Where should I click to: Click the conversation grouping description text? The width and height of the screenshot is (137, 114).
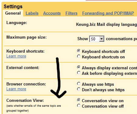33,108
